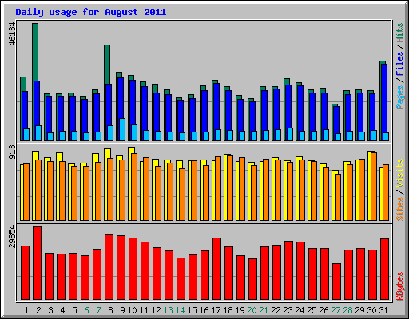Click the red KBytes bar for day 27
The height and width of the screenshot is (319, 409).
pos(337,282)
